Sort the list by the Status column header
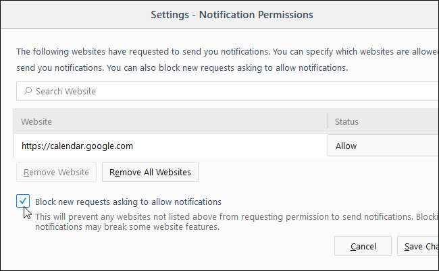The width and height of the screenshot is (439, 271). click(x=382, y=122)
